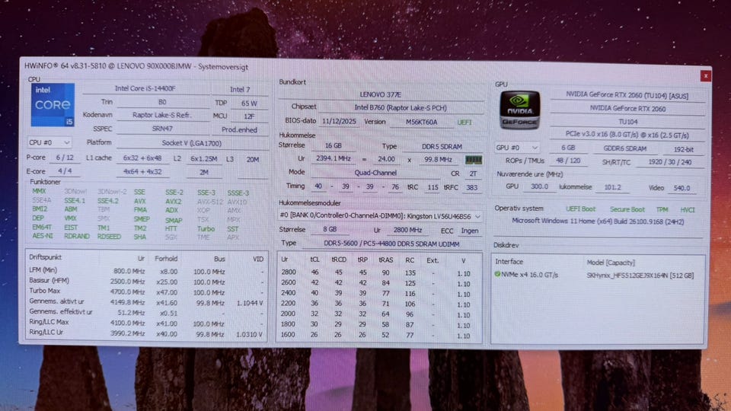Click the 192-bit bus width value
This screenshot has height=411, width=731.
(x=684, y=150)
